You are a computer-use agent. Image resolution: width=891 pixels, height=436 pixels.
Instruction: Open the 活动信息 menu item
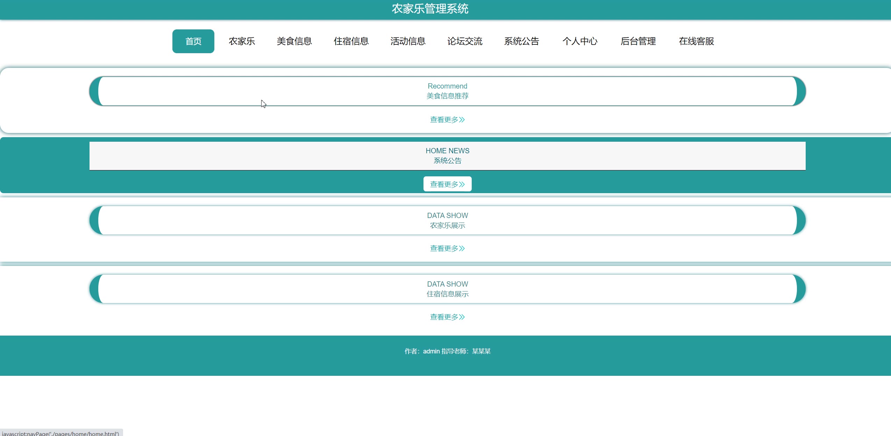tap(408, 41)
